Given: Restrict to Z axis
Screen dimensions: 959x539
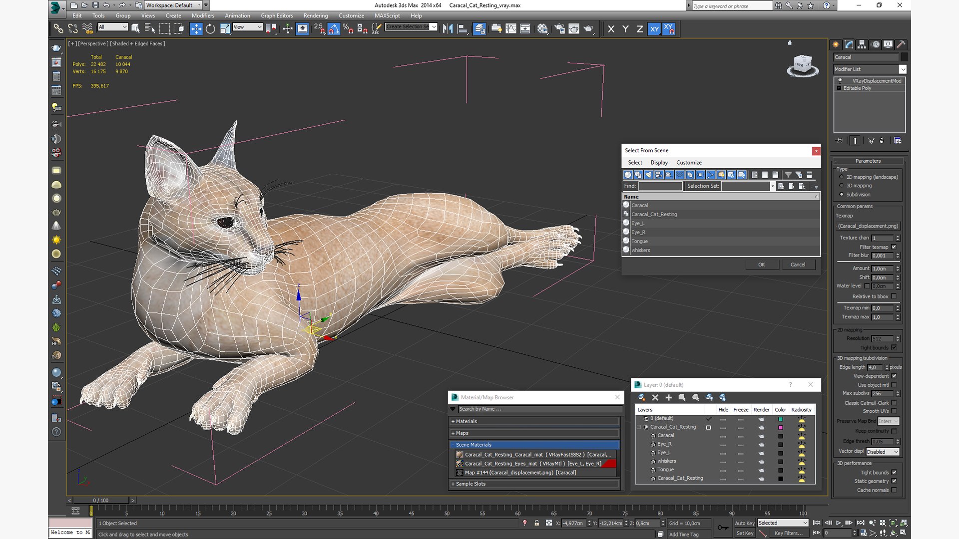Looking at the screenshot, I should tap(640, 29).
